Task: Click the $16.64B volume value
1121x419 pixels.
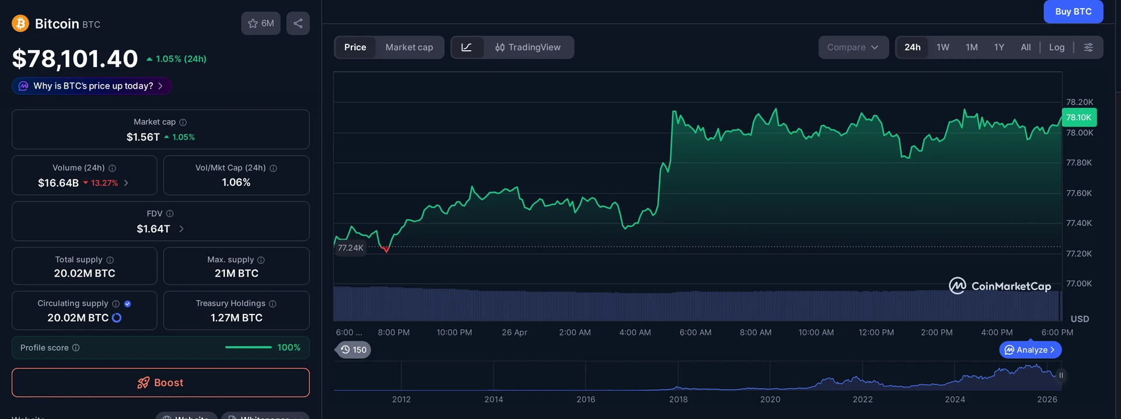Action: tap(58, 183)
